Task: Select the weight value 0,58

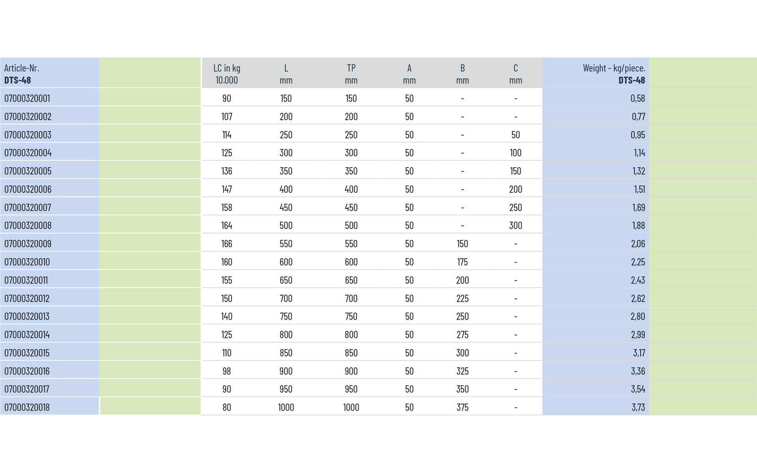Action: pos(638,98)
